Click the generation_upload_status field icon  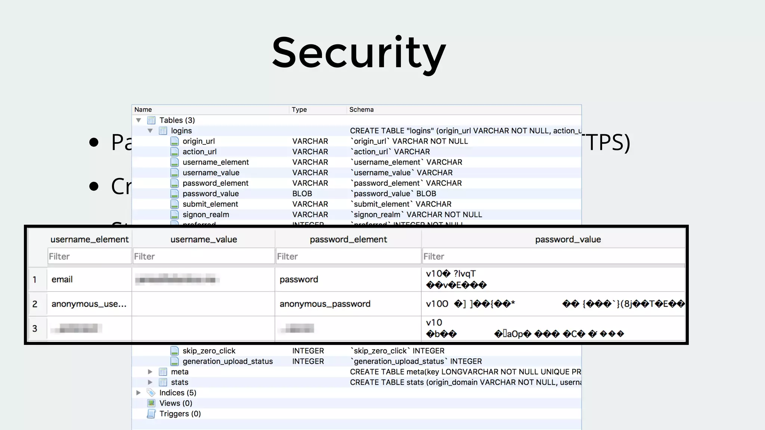pos(174,361)
